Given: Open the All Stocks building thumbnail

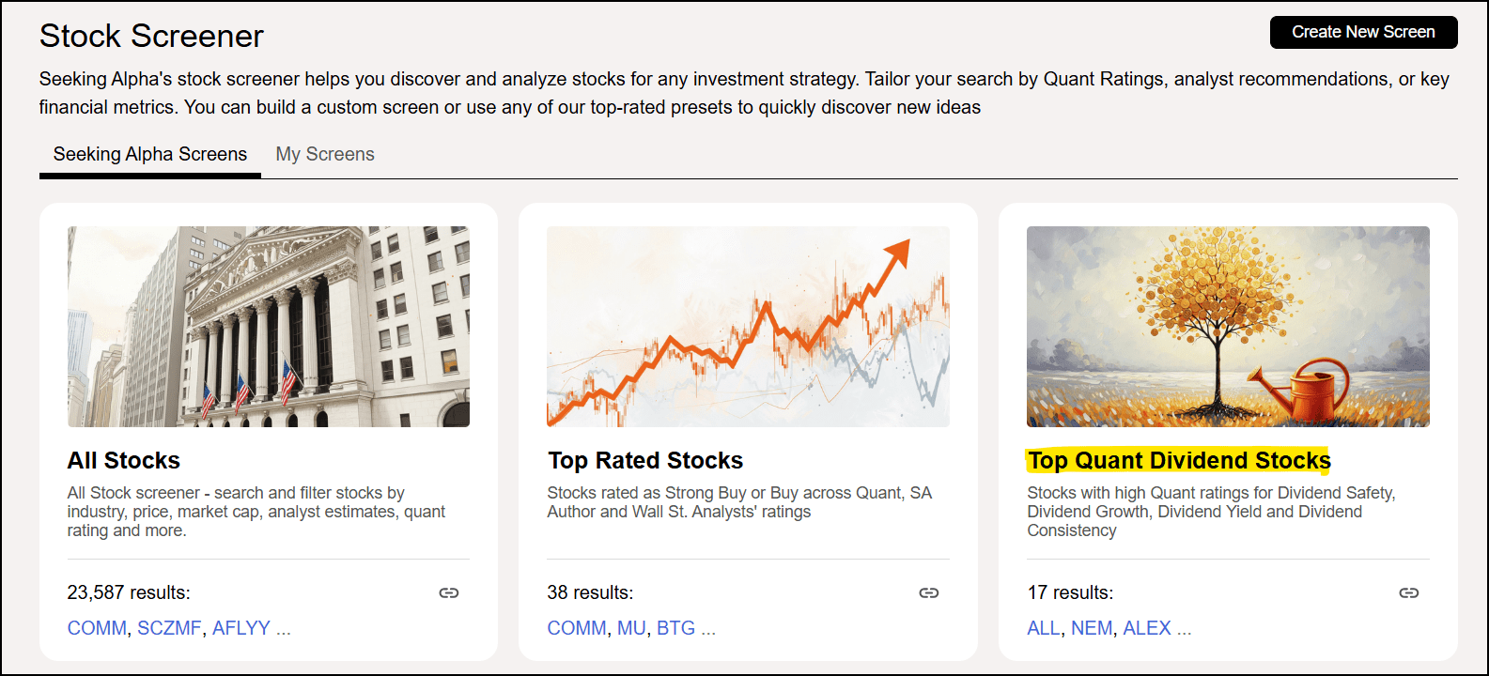Looking at the screenshot, I should pyautogui.click(x=269, y=327).
